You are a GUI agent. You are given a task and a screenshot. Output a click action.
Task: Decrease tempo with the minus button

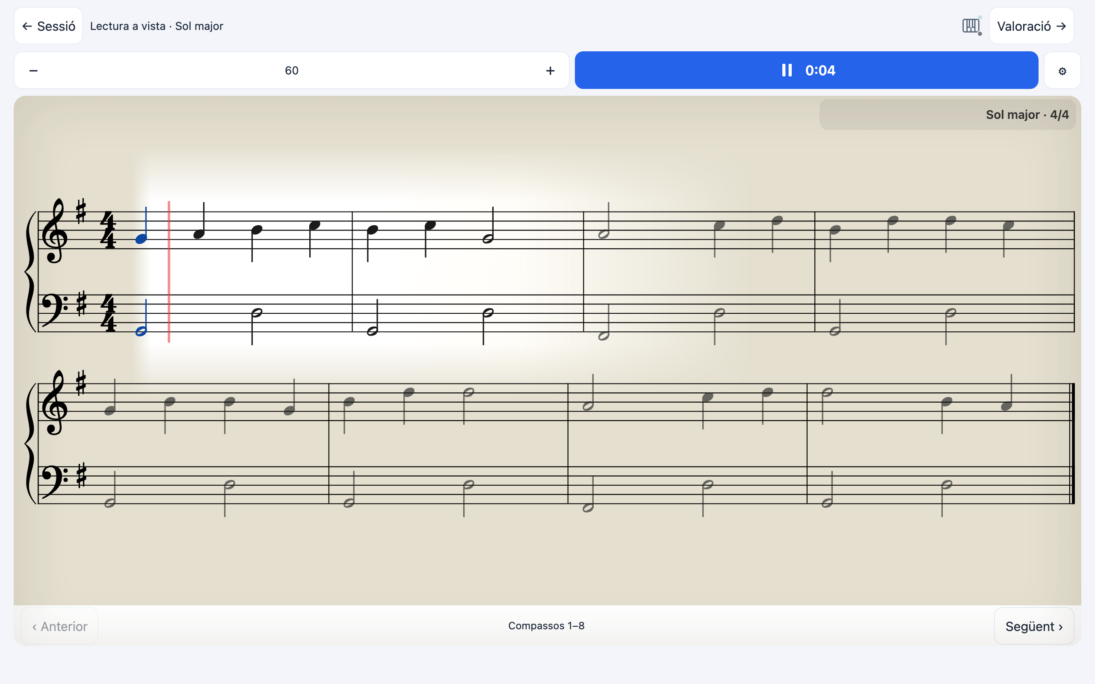pyautogui.click(x=33, y=71)
